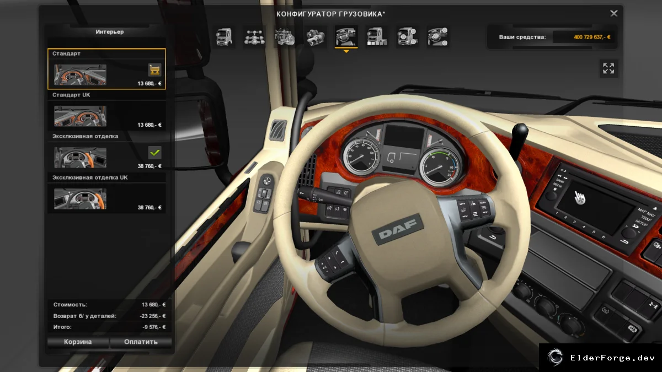Open the truck paint job category icon
The height and width of the screenshot is (372, 662).
[377, 37]
